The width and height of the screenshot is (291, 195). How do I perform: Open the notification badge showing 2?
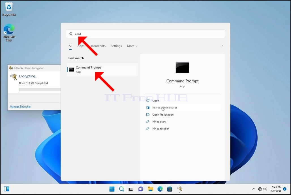[285, 189]
